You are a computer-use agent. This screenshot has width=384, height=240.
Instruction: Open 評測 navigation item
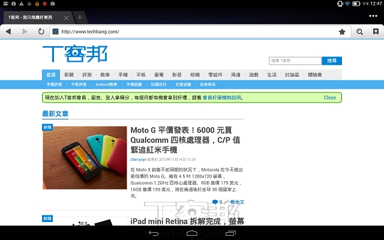pyautogui.click(x=87, y=74)
